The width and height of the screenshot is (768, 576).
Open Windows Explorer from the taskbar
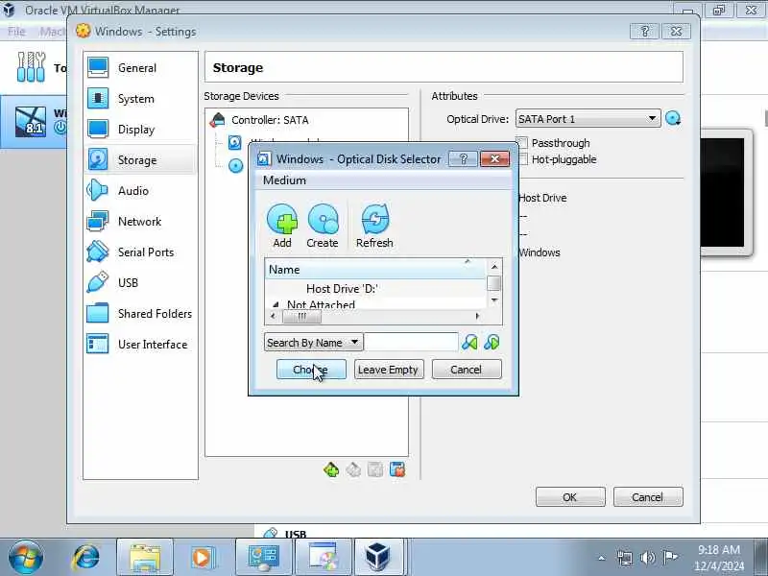(145, 558)
